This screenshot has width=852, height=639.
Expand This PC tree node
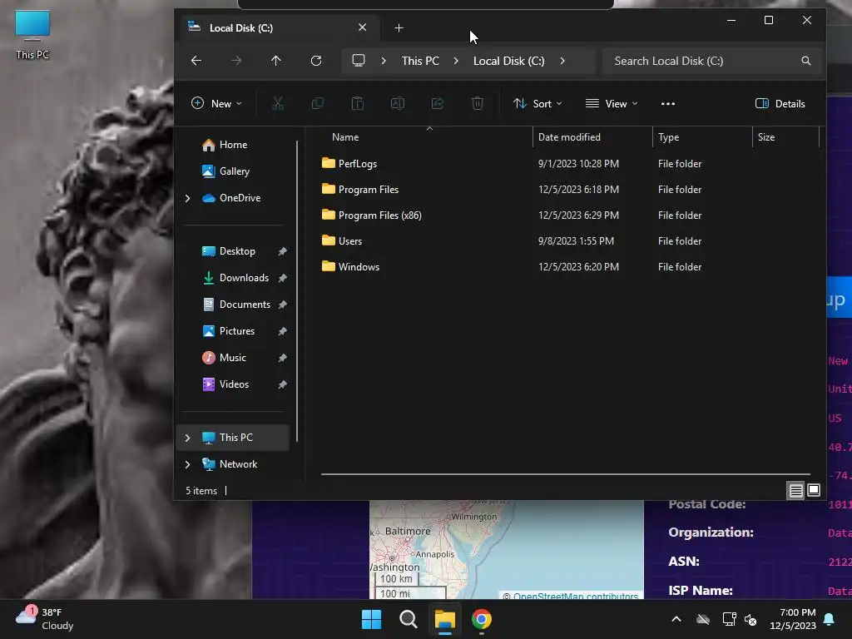point(188,438)
